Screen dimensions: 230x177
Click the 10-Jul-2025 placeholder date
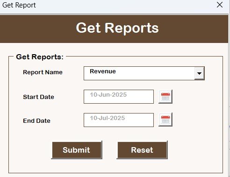(108, 118)
